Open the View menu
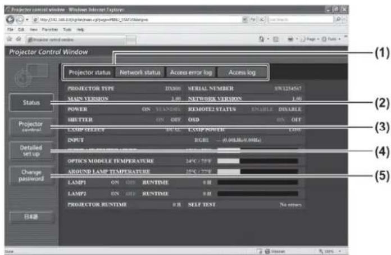 pos(34,29)
